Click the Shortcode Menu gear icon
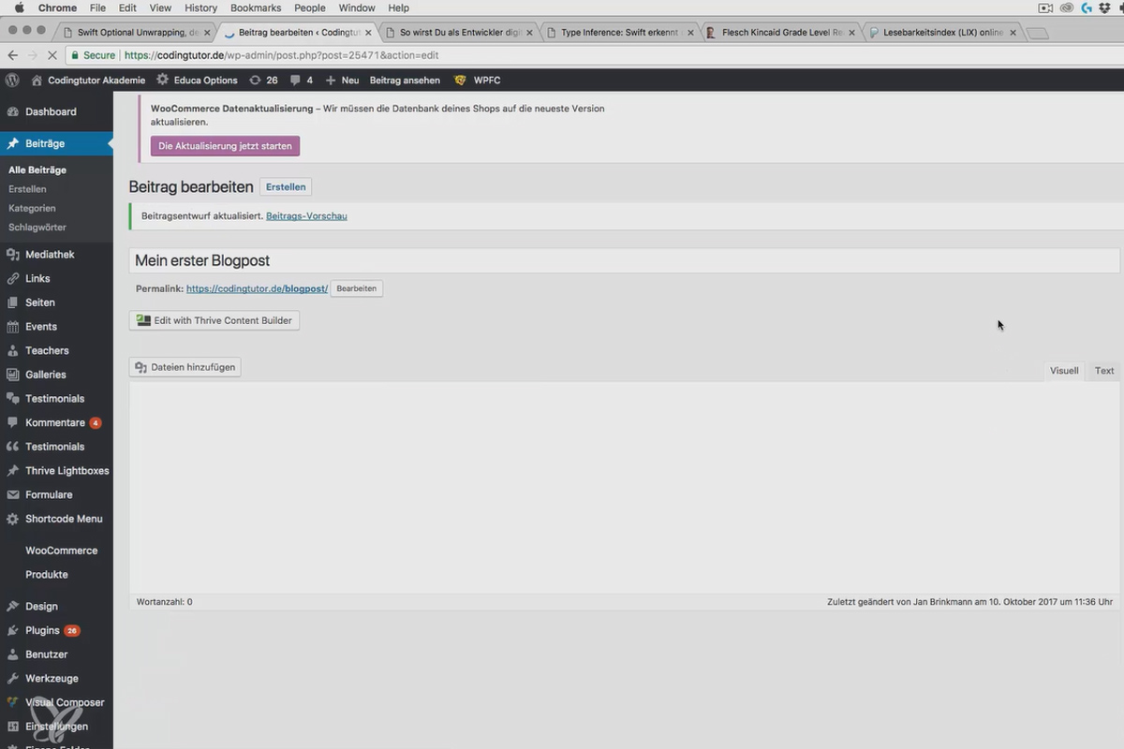1124x749 pixels. point(13,519)
